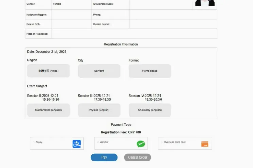Click the 'Registration Fee: CNY 700' text

pyautogui.click(x=121, y=132)
